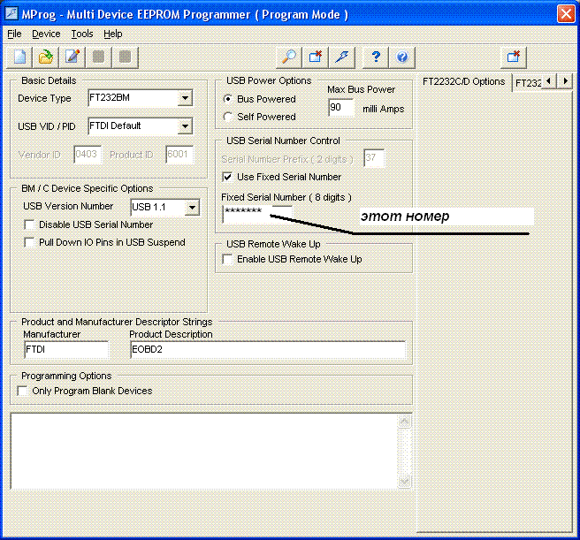This screenshot has height=540, width=580.
Task: Open the Help menu
Action: pos(113,34)
